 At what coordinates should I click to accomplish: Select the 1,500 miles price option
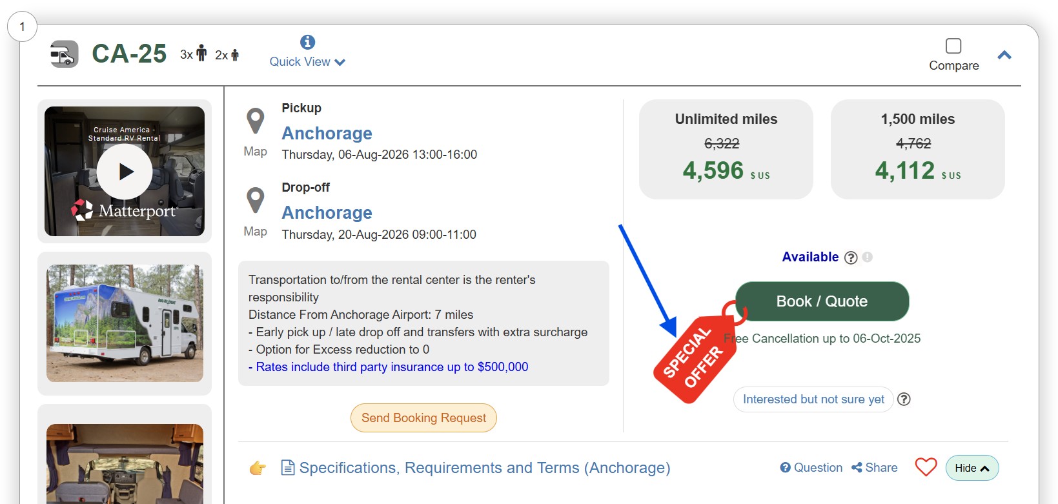click(x=917, y=149)
